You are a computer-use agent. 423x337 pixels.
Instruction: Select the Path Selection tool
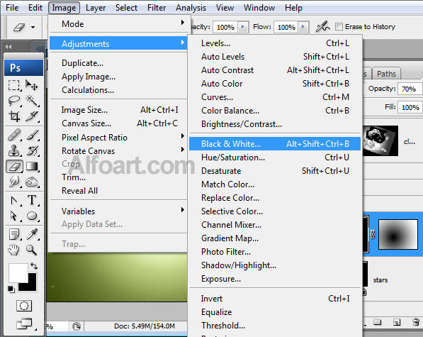[x=14, y=216]
